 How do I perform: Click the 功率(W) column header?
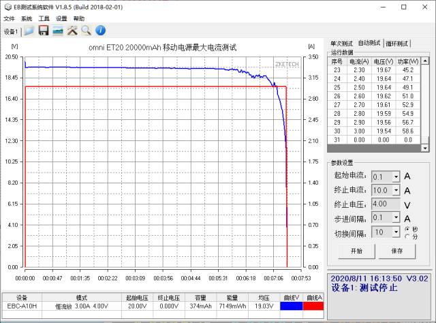(x=408, y=61)
